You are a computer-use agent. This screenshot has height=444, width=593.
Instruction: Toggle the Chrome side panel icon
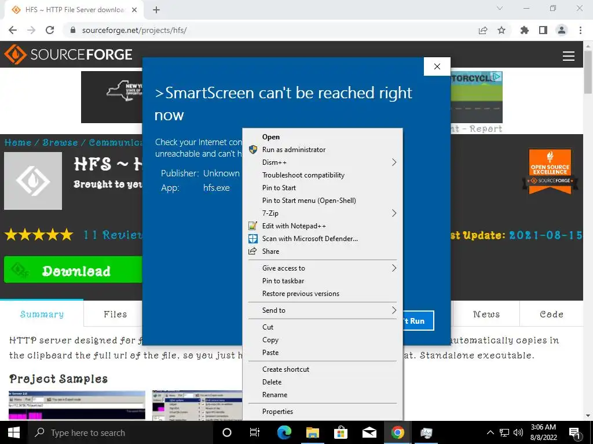pos(543,30)
